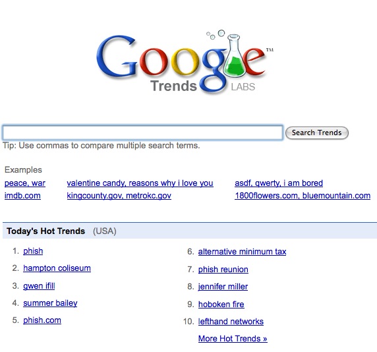This screenshot has height=352, width=377.
Task: Open the 'summer bailey' hot trend
Action: pos(50,303)
